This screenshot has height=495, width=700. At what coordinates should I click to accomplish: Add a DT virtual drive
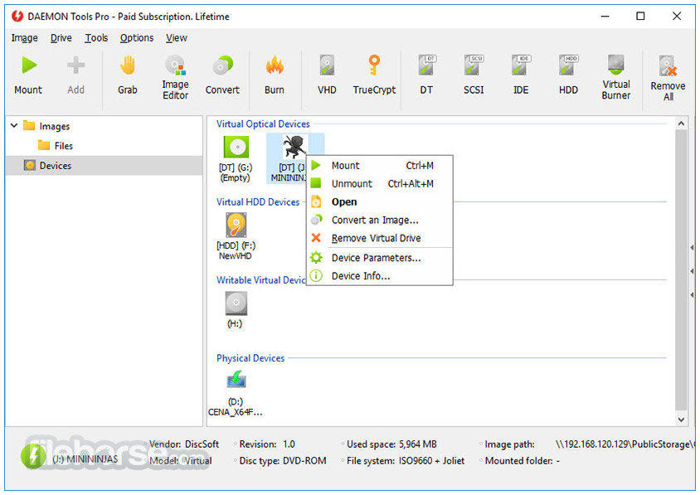coord(427,66)
